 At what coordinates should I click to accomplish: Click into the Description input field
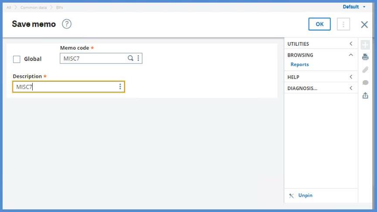click(x=65, y=87)
